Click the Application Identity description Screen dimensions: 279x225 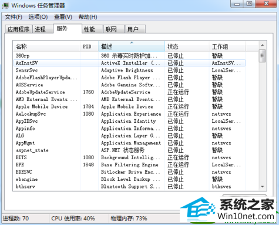(x=129, y=121)
